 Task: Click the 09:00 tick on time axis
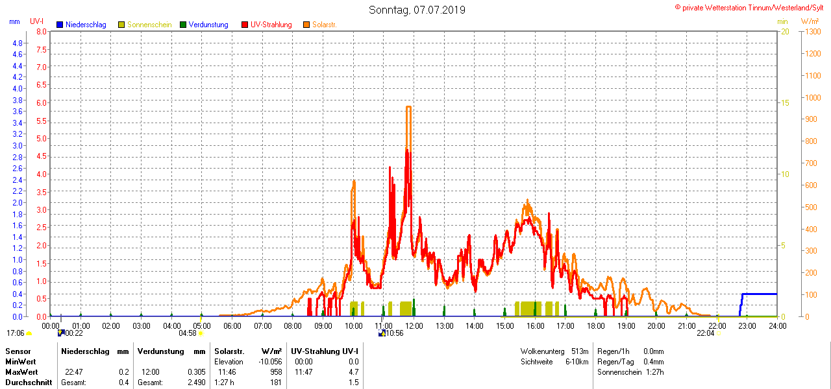pyautogui.click(x=323, y=325)
